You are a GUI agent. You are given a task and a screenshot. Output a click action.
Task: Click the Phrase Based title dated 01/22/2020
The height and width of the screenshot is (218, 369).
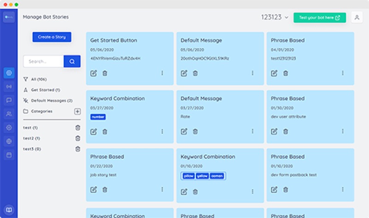coord(107,157)
